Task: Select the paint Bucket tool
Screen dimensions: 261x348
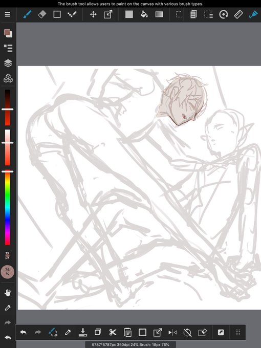Action: (x=144, y=14)
